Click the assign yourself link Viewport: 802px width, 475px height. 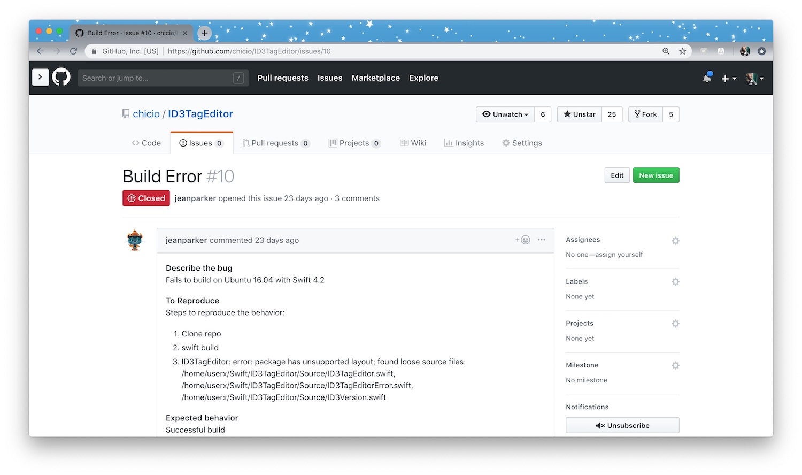(x=619, y=255)
